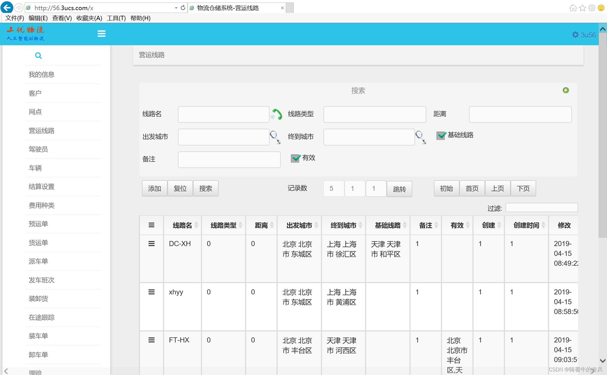Toggle the 基础线路 checkbox
The image size is (607, 375).
pyautogui.click(x=441, y=135)
